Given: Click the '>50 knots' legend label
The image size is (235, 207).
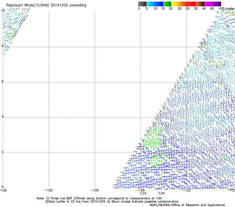Looking at the screenshot, I should [x=226, y=9].
